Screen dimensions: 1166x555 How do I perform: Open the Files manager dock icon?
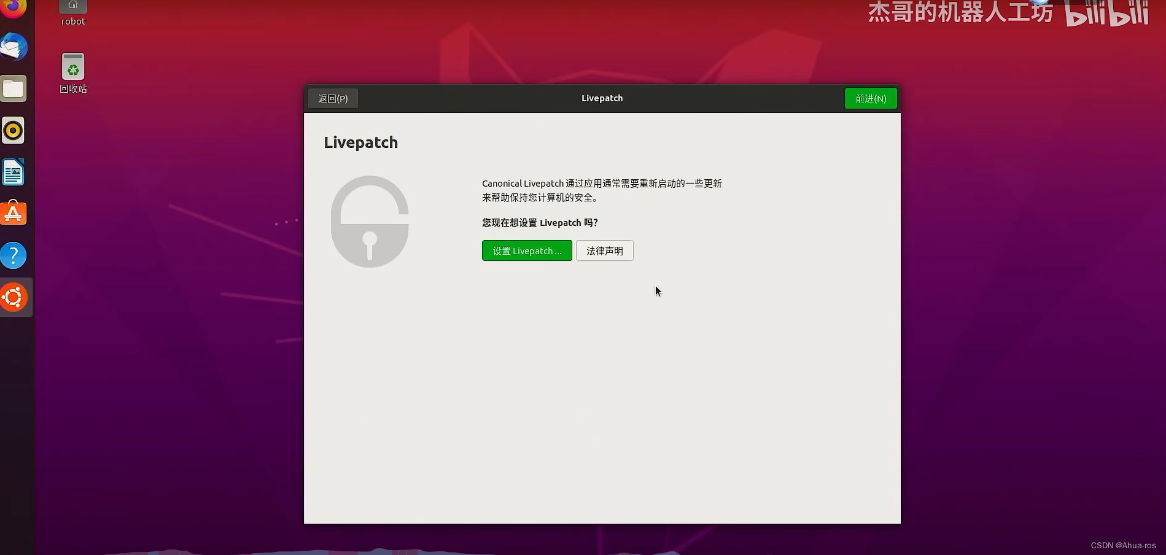(x=13, y=89)
